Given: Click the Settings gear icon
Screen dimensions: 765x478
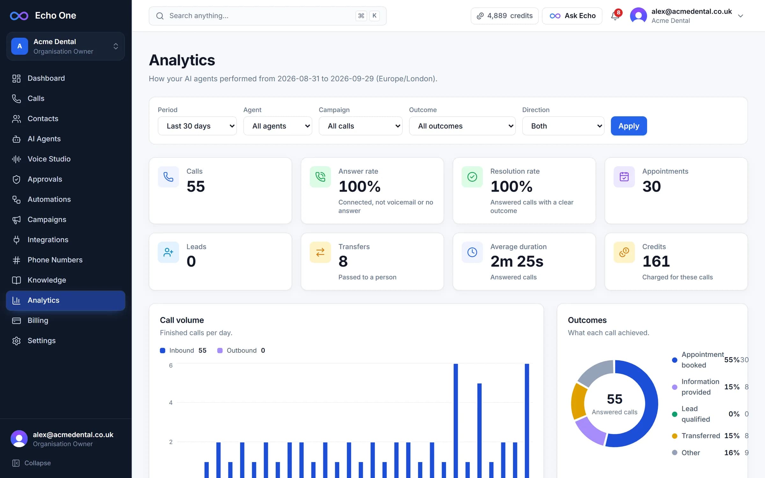Looking at the screenshot, I should pos(16,341).
